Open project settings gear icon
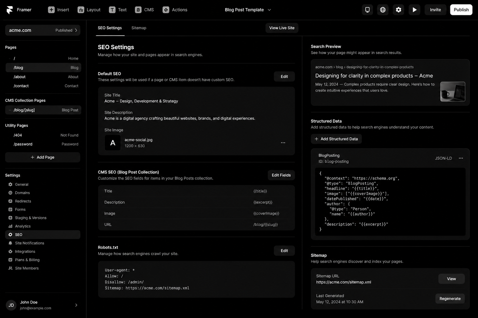 (x=398, y=10)
